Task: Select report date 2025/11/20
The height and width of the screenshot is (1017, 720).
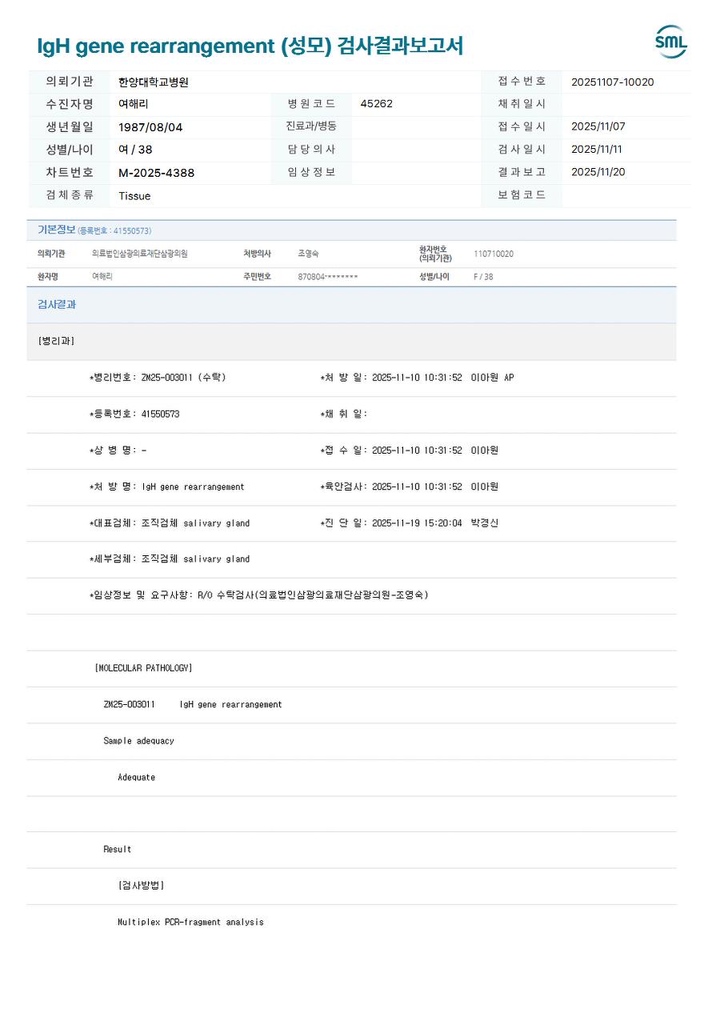Action: click(x=598, y=171)
